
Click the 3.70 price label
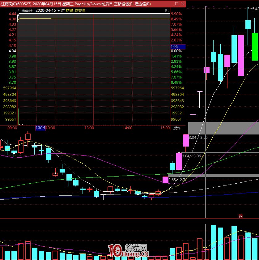12,83
